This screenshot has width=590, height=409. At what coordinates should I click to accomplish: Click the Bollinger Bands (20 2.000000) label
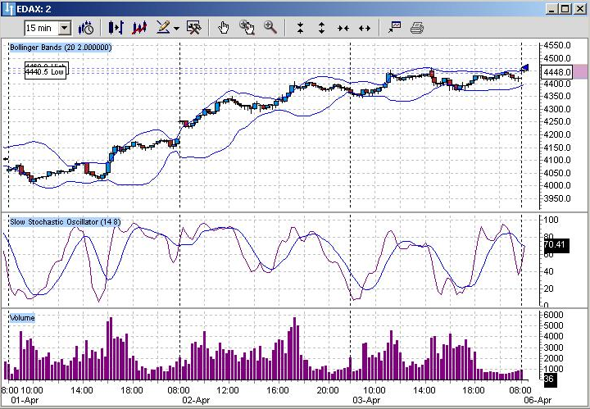pyautogui.click(x=61, y=48)
